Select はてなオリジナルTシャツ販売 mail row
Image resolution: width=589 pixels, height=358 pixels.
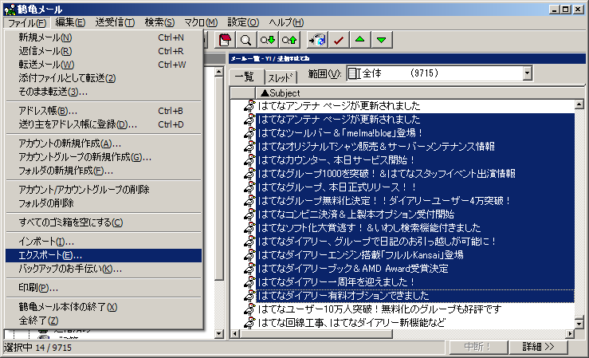tap(415, 146)
